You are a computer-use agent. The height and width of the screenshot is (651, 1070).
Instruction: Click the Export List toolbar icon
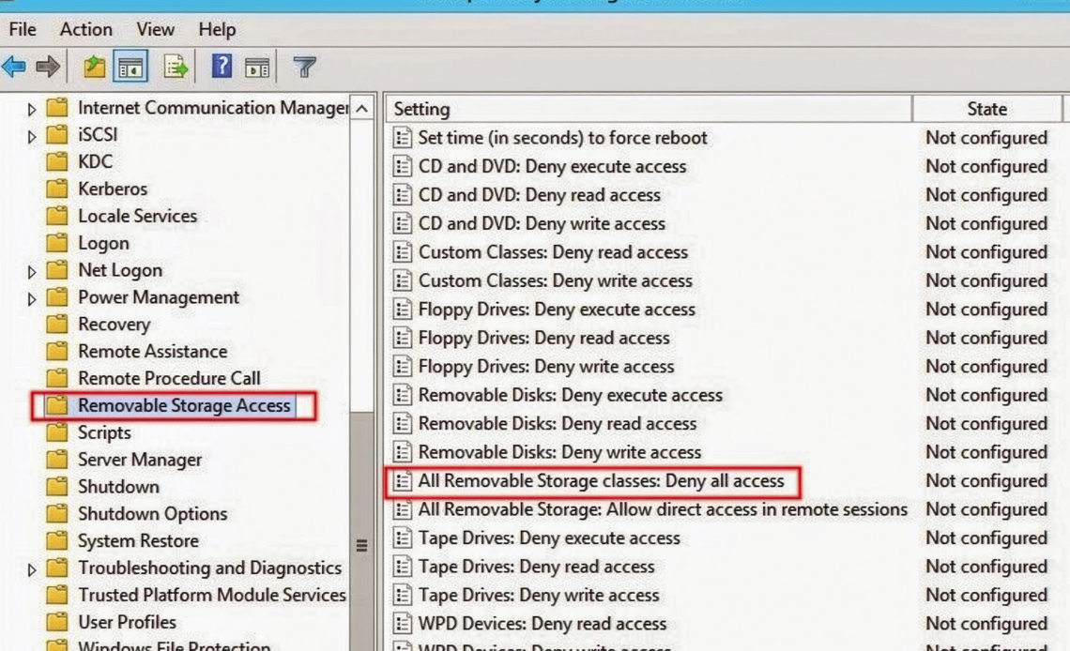click(x=175, y=67)
